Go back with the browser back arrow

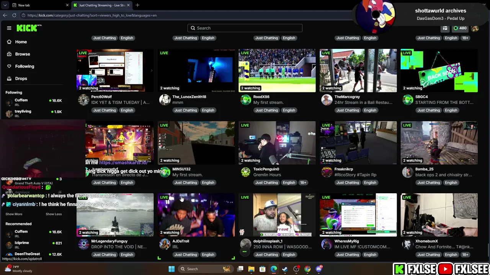(5, 15)
